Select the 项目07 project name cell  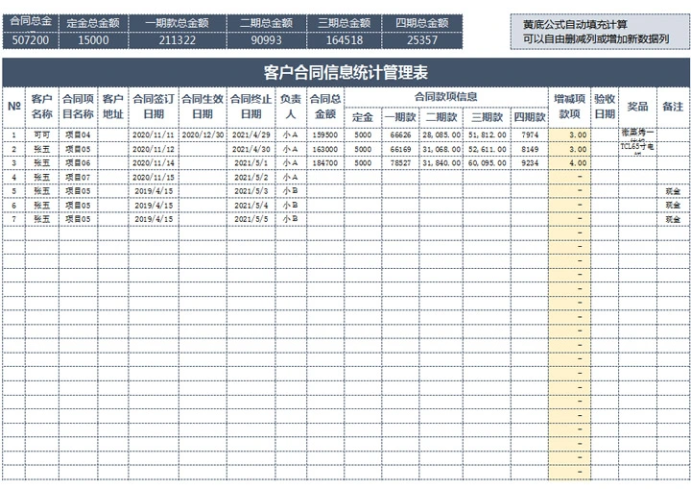tap(78, 178)
